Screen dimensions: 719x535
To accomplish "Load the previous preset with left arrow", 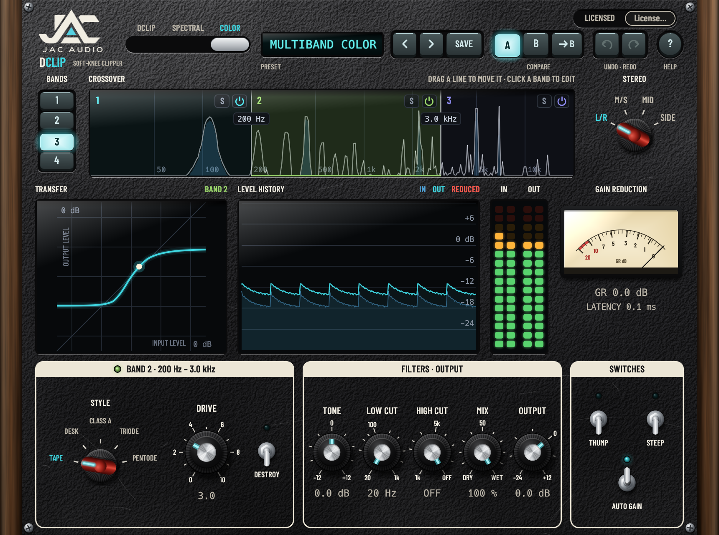I will click(405, 44).
